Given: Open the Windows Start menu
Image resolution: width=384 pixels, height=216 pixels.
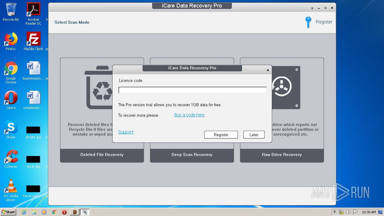Looking at the screenshot, I should point(8,212).
